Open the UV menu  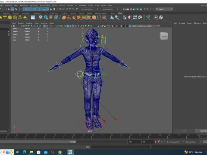point(76,5)
